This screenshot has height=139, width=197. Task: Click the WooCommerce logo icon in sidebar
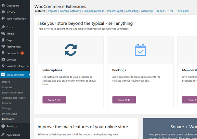pos(3,75)
